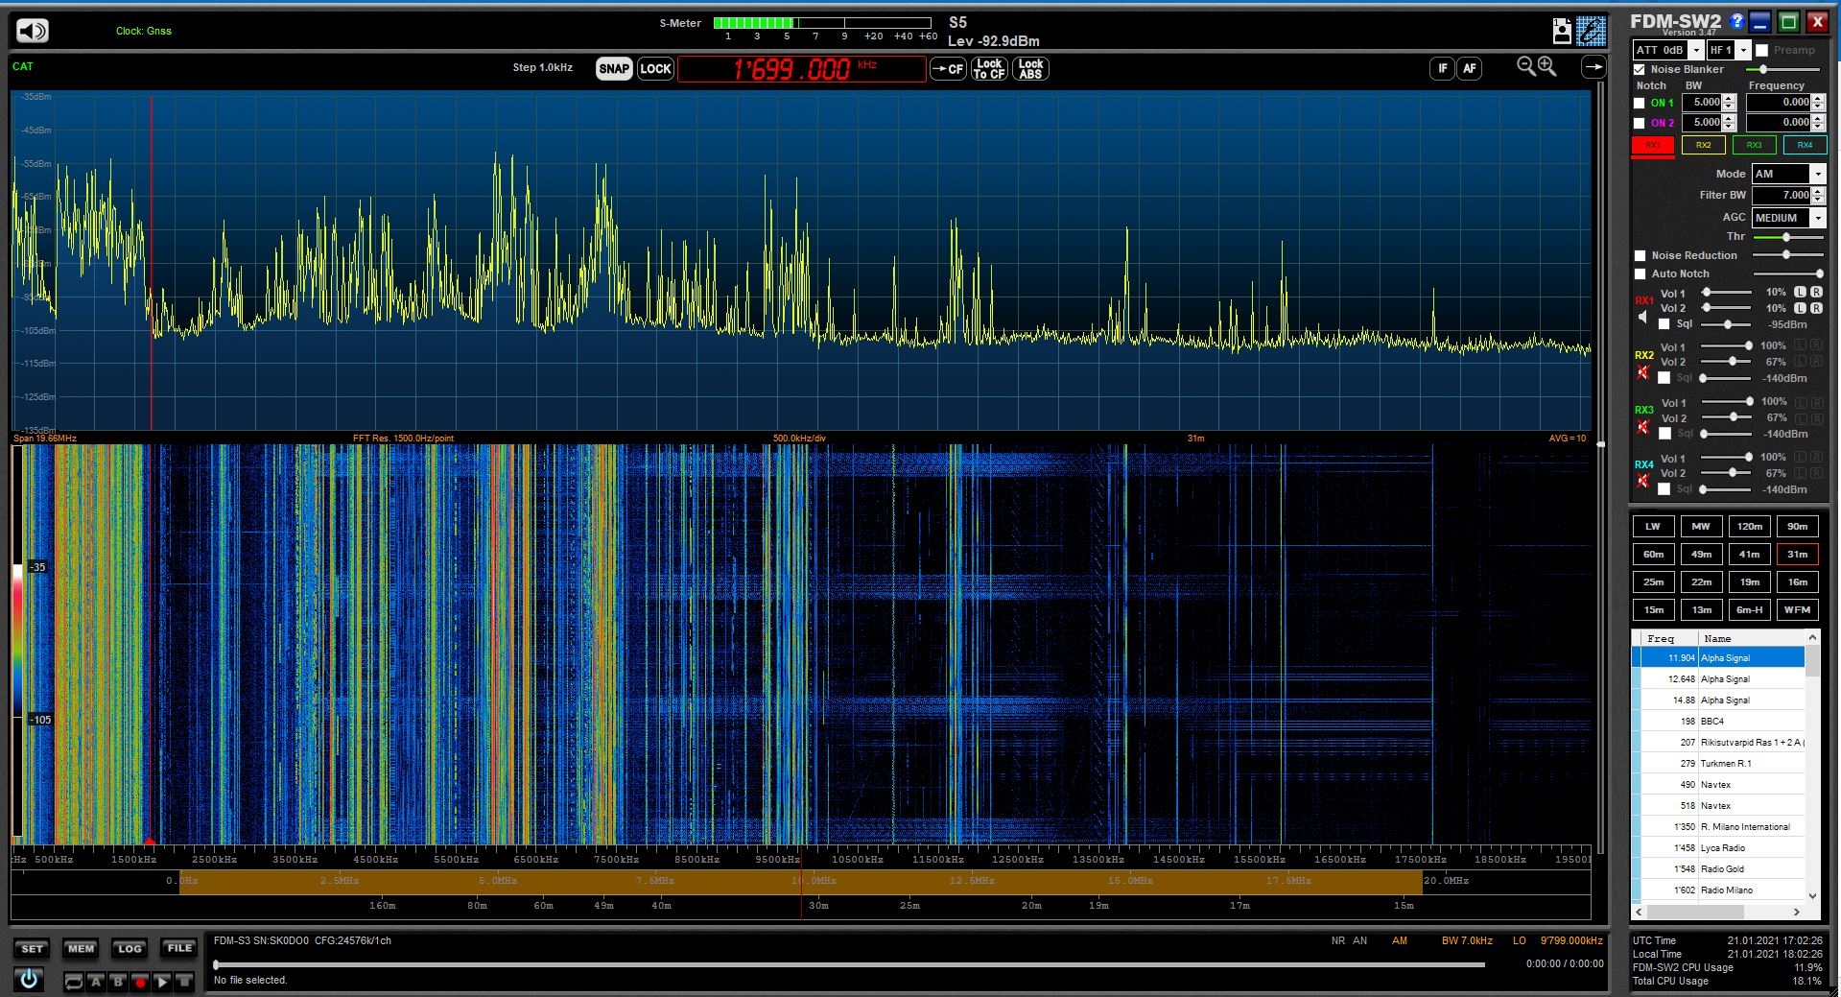Image resolution: width=1841 pixels, height=997 pixels.
Task: Switch to the RX2 receiver tab
Action: (x=1703, y=145)
